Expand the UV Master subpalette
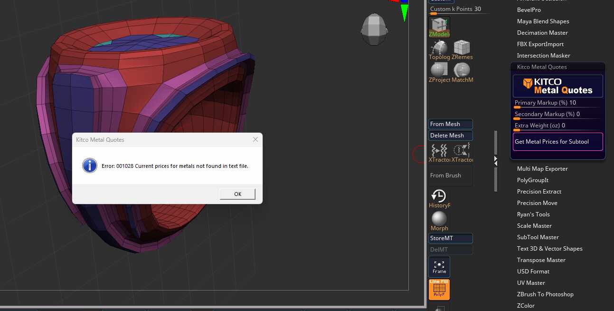Image resolution: width=614 pixels, height=311 pixels. click(531, 282)
